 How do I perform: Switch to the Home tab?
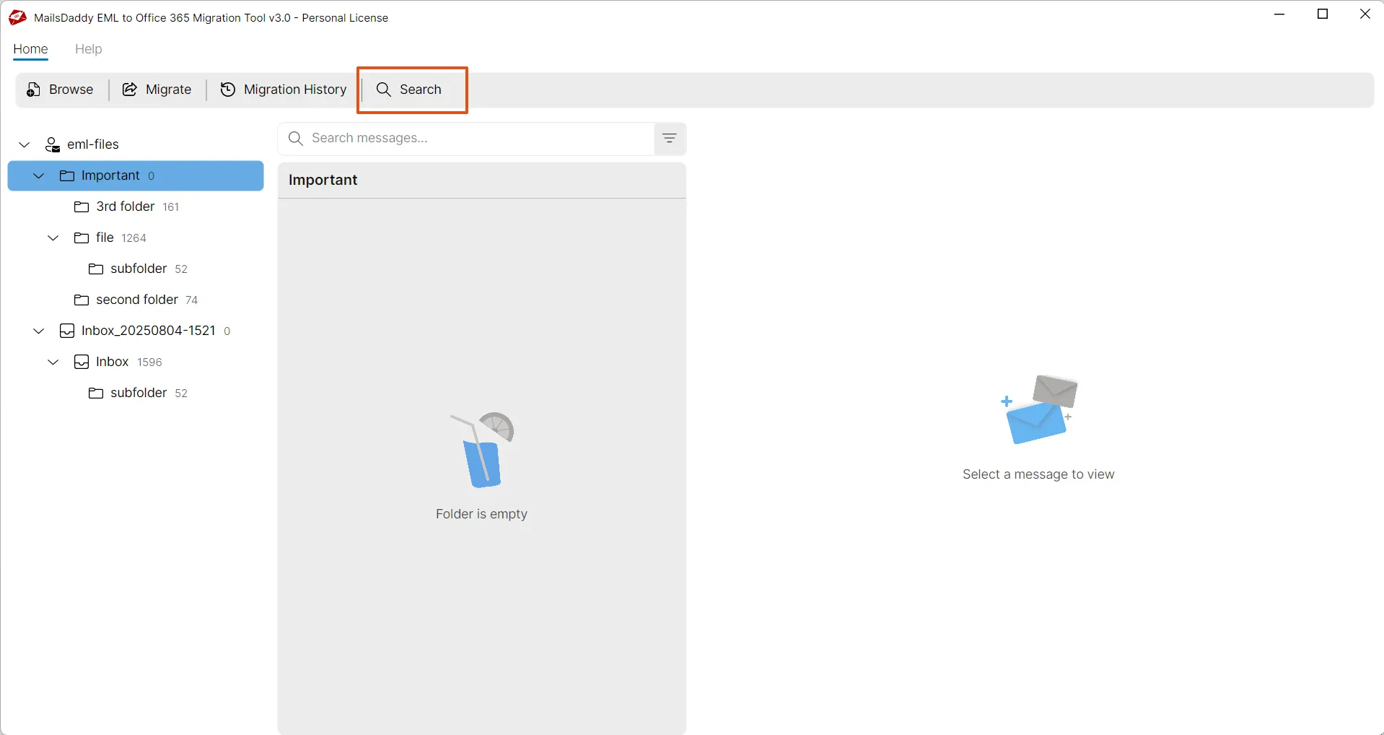pos(30,49)
